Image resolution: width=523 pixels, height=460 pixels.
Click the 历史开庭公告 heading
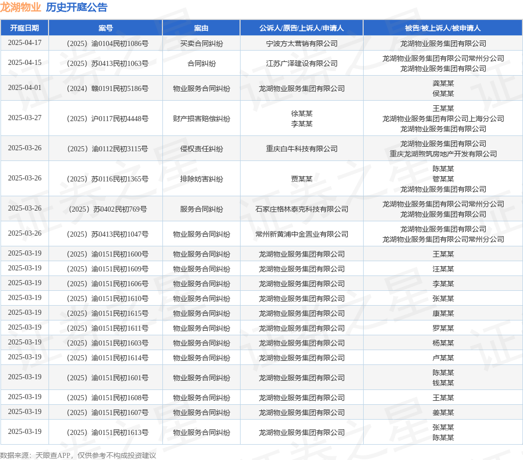tap(77, 7)
